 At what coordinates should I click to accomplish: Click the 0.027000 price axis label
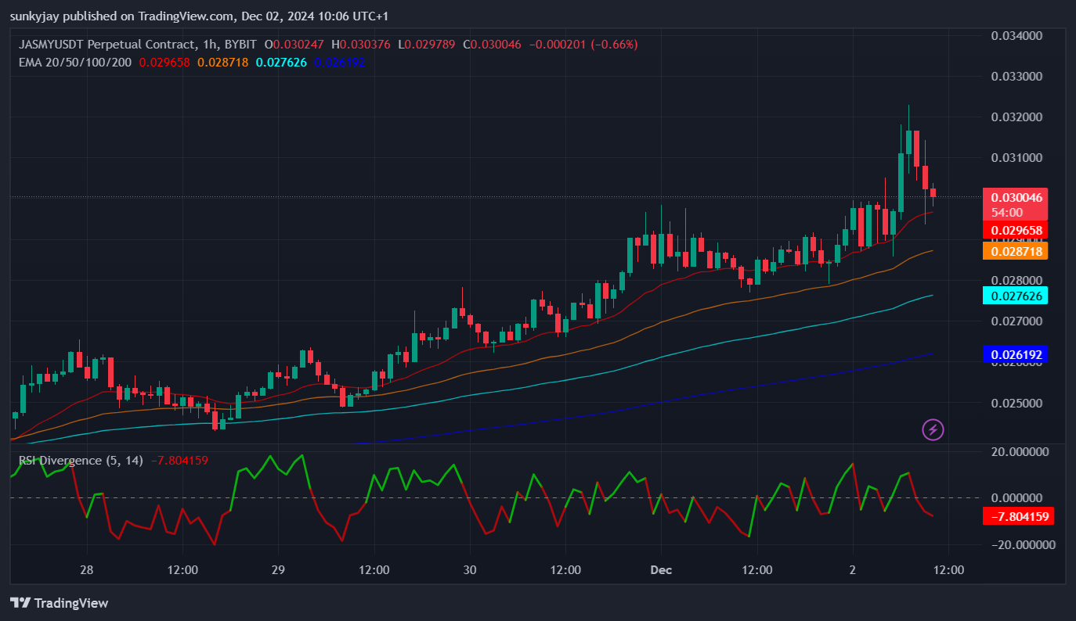pos(1016,321)
